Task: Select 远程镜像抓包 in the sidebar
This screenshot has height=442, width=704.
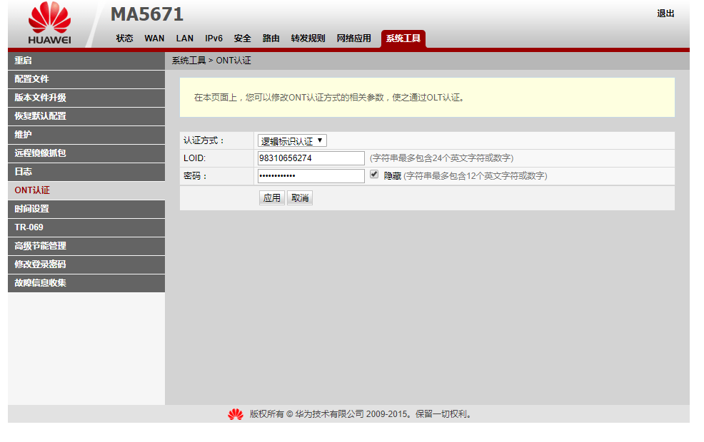Action: (x=86, y=153)
